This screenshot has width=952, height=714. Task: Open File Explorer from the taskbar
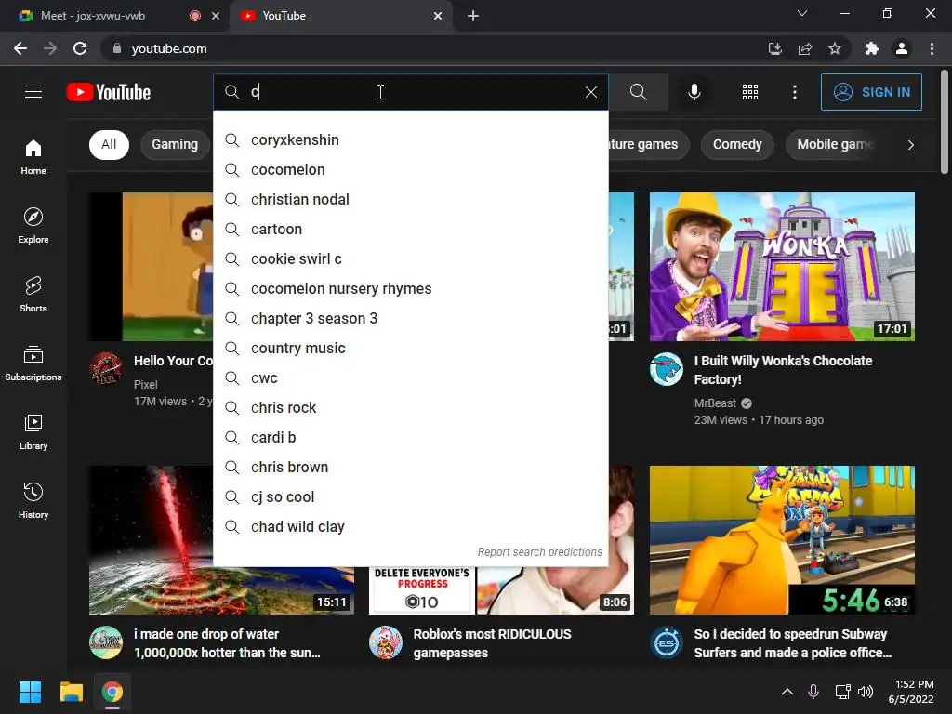pyautogui.click(x=71, y=692)
